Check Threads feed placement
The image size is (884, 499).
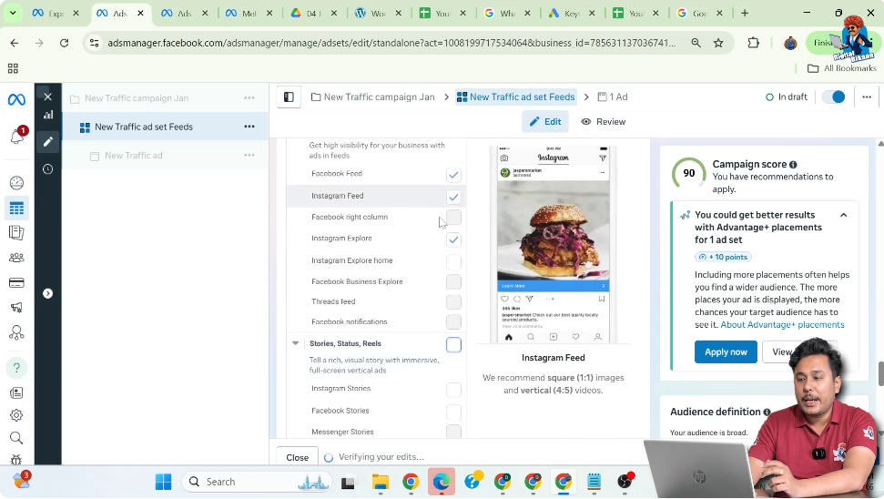454,302
